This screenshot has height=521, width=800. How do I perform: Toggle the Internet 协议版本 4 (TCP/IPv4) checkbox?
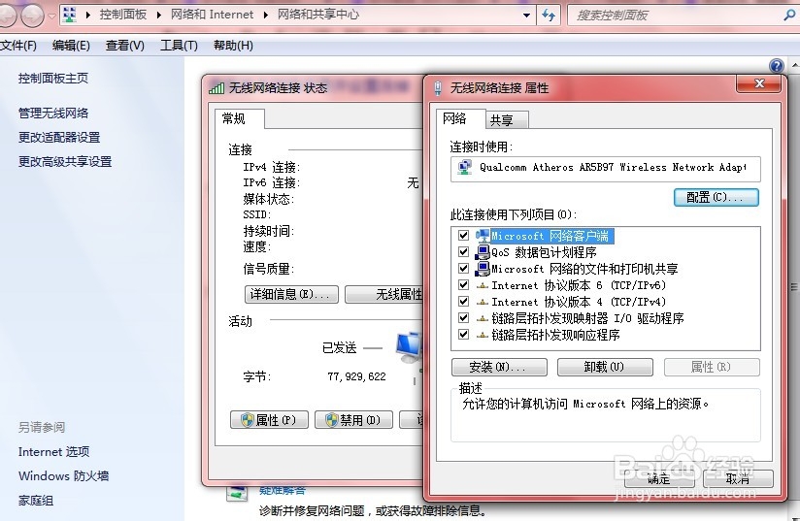463,302
